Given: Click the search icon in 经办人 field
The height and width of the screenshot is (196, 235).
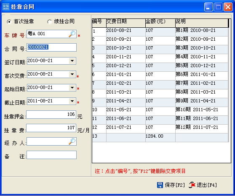Looking at the screenshot, I should click(72, 141).
